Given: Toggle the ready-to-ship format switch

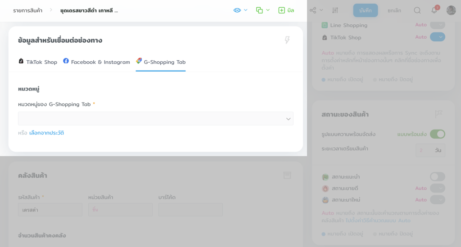Looking at the screenshot, I should 437,134.
